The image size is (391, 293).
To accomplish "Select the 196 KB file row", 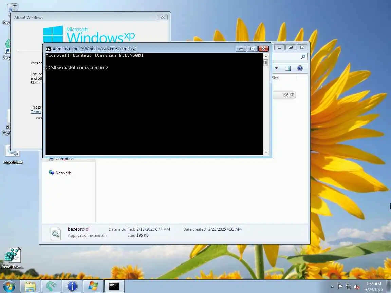I will (284, 95).
